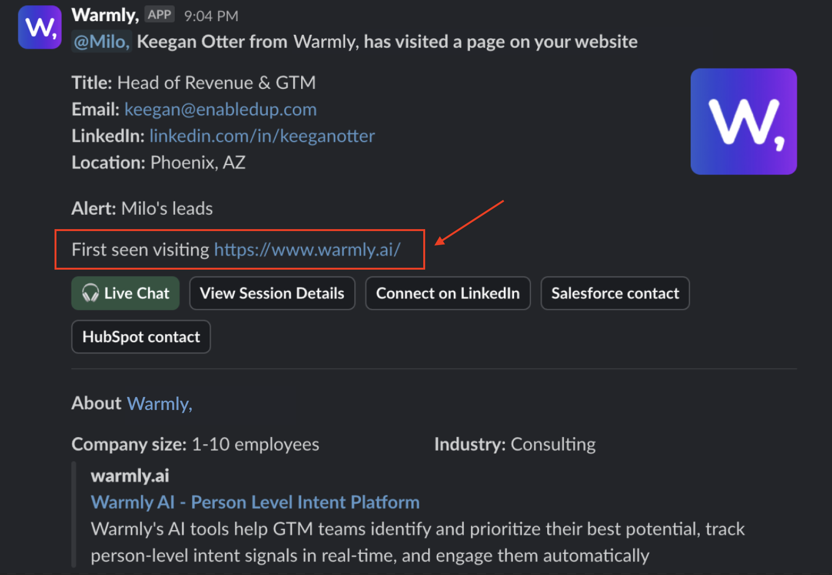Image resolution: width=832 pixels, height=575 pixels.
Task: Open the Salesforce contact button
Action: click(x=615, y=293)
